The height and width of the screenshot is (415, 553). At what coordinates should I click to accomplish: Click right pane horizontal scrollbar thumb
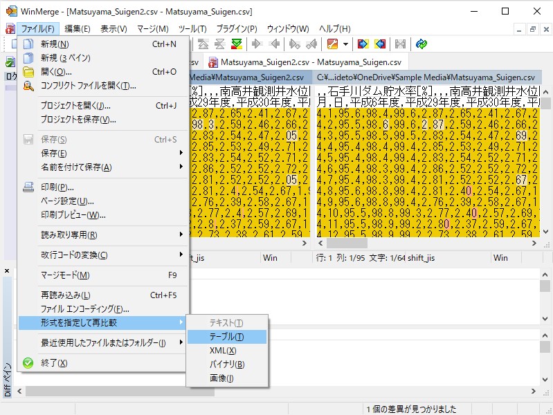(347, 243)
